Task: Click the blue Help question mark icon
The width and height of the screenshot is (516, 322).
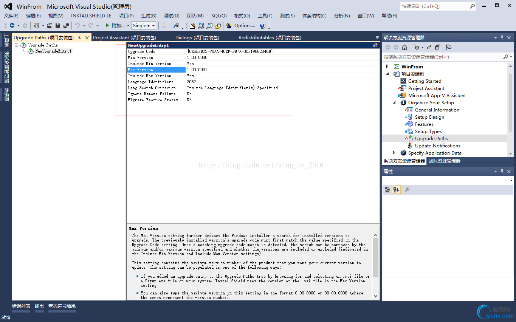Action: (x=262, y=25)
